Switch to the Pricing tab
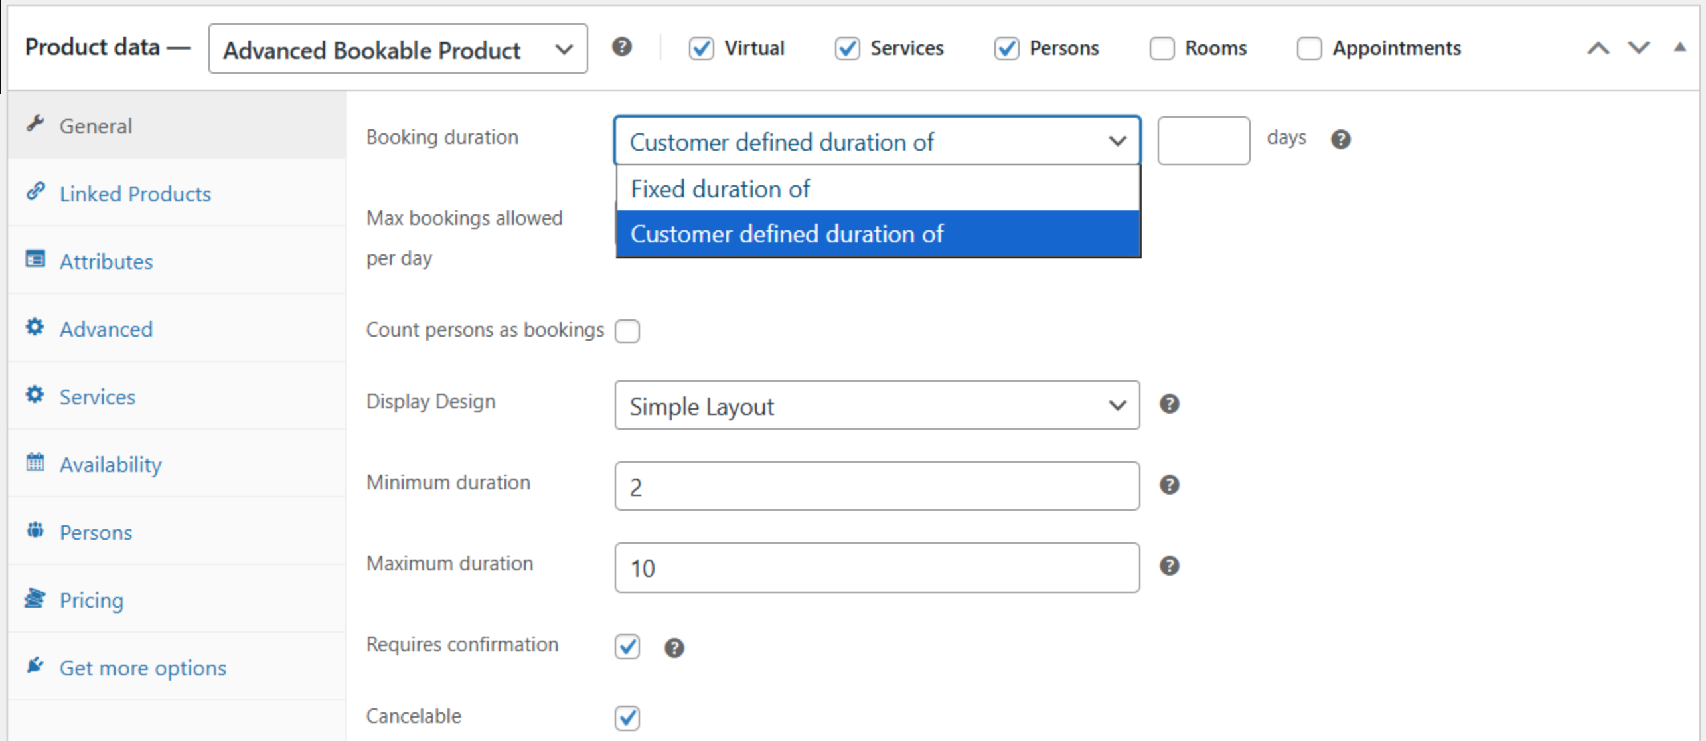This screenshot has height=741, width=1706. click(92, 600)
